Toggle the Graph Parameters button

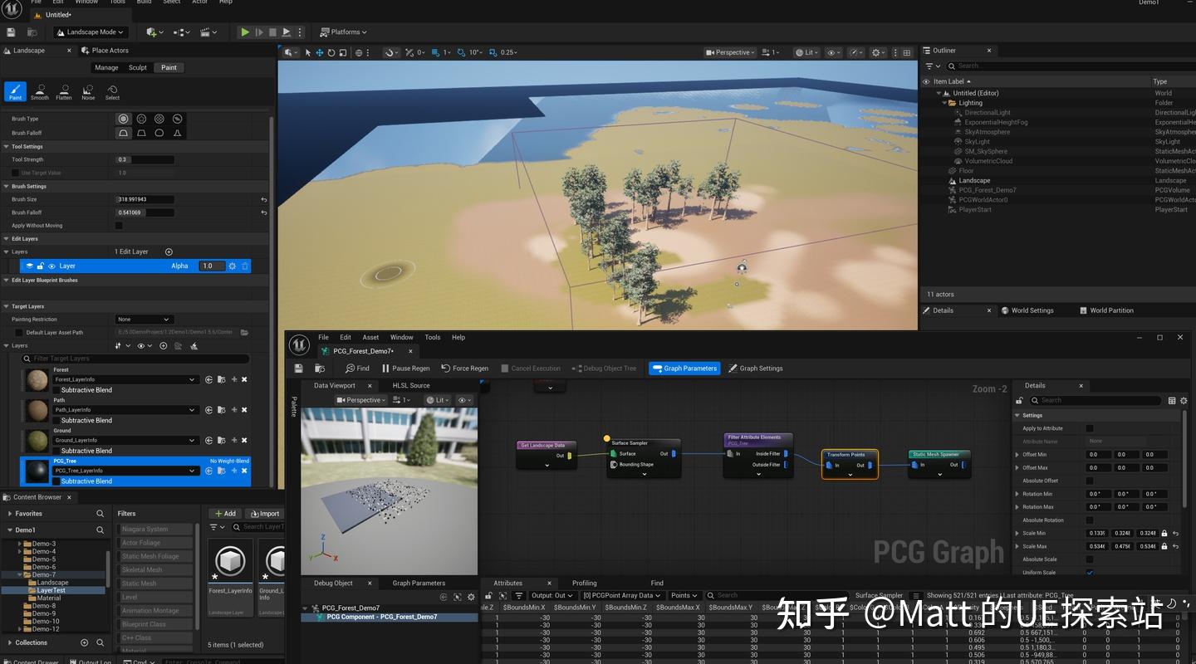point(684,369)
